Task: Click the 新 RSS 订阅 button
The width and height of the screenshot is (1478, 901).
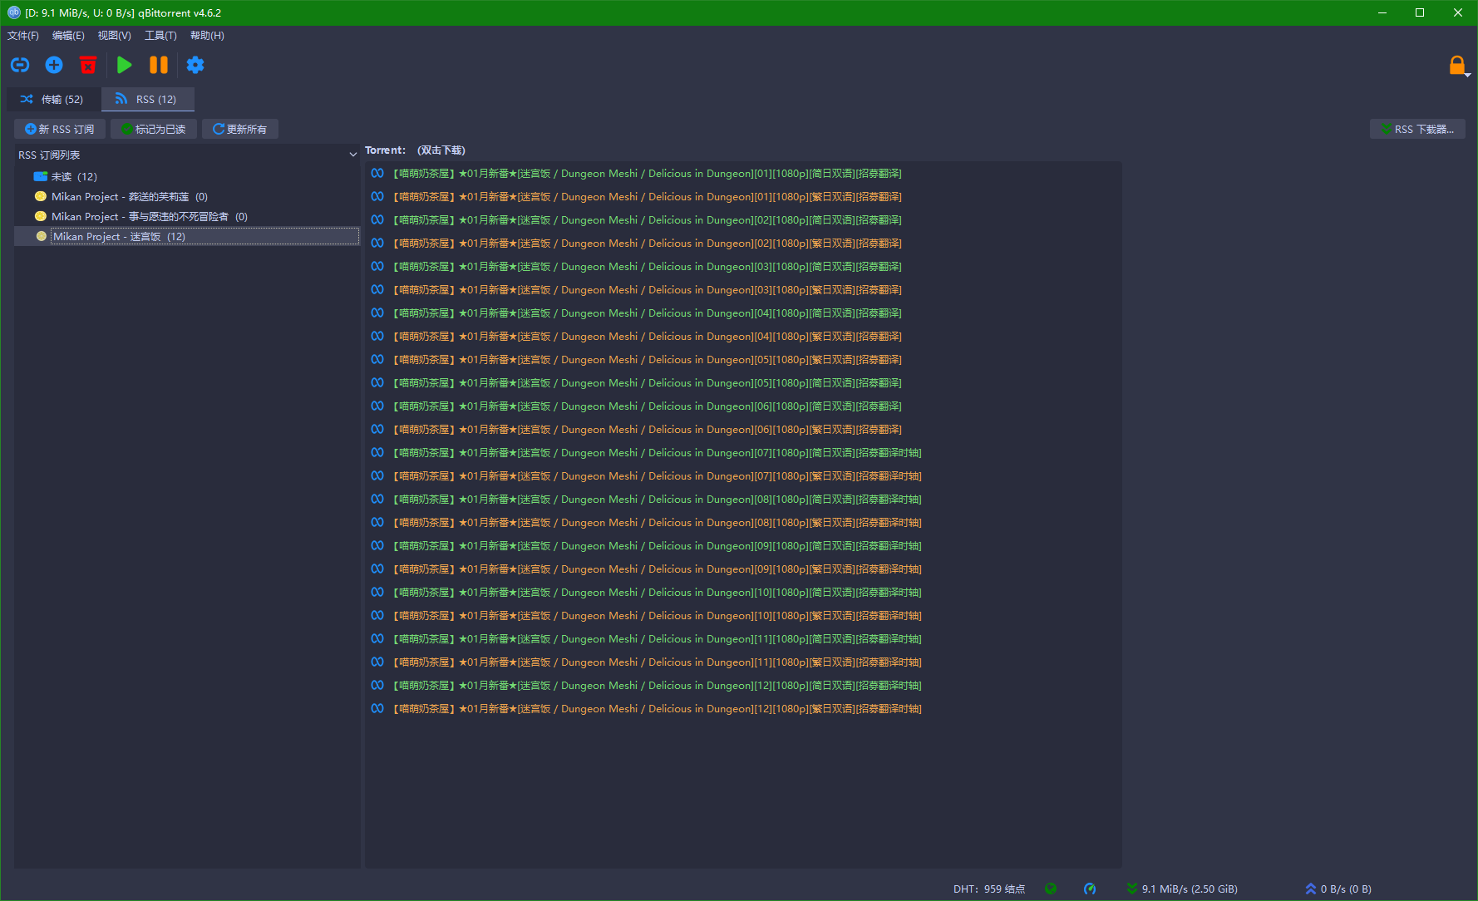Action: pos(60,129)
